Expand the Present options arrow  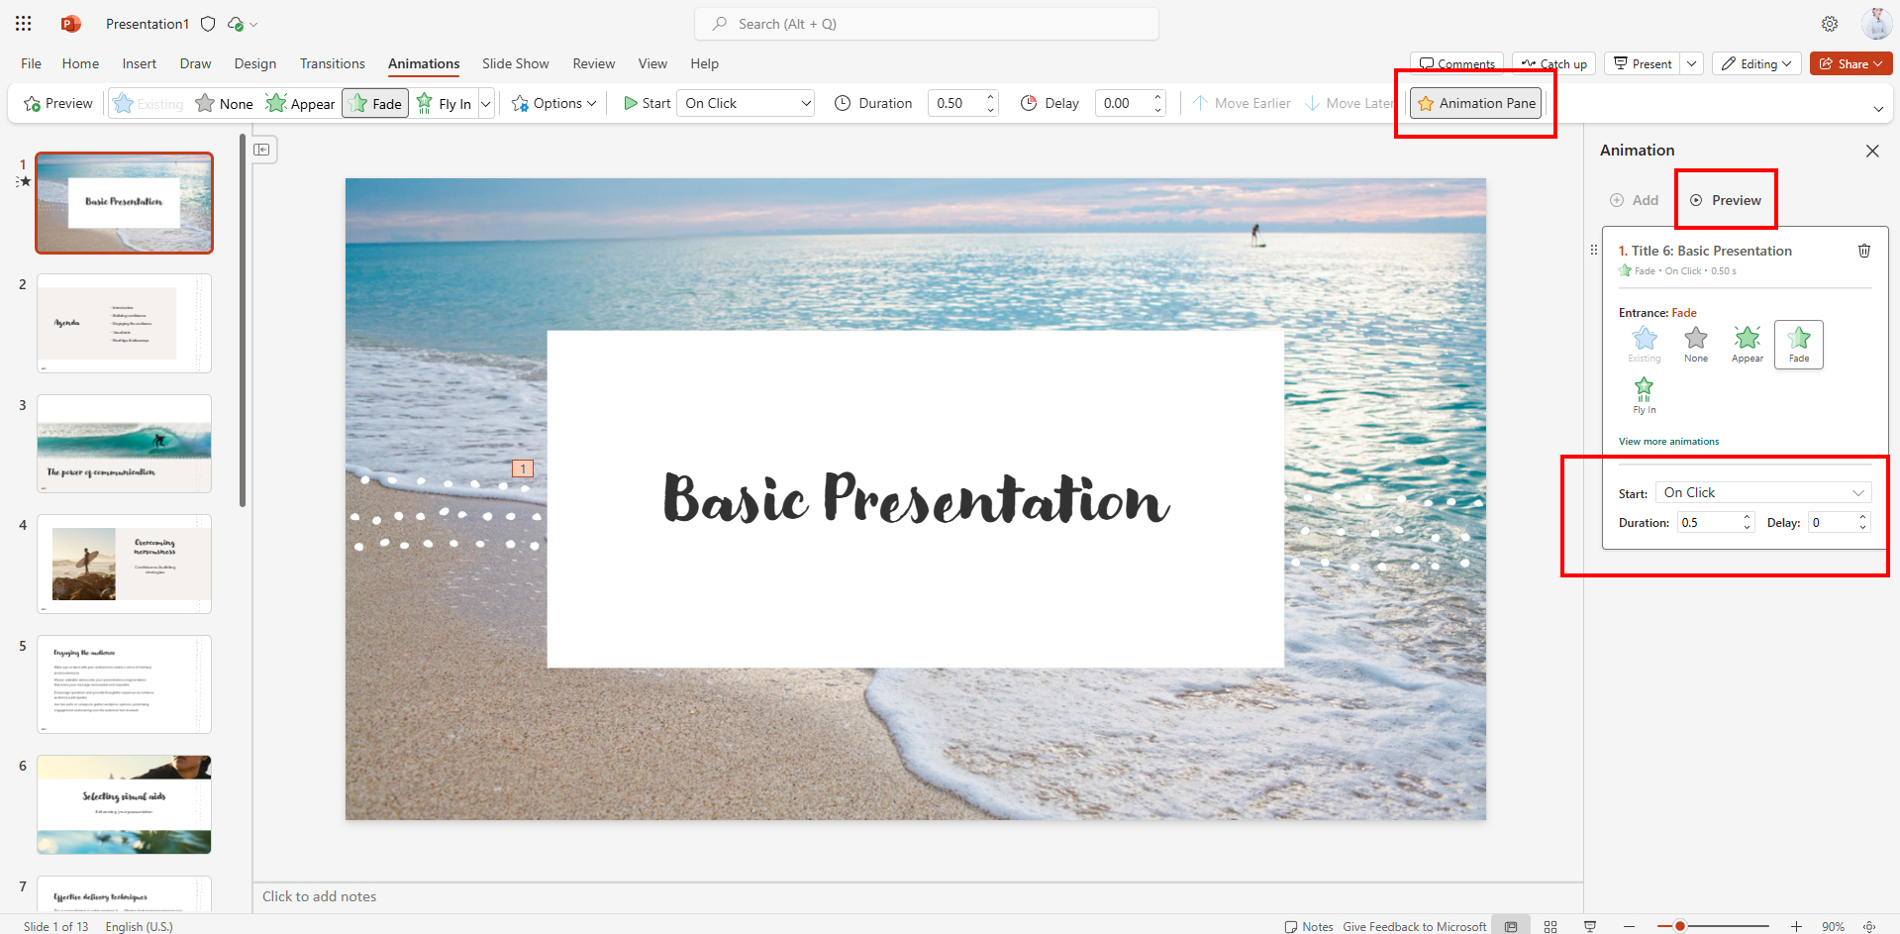click(x=1692, y=63)
